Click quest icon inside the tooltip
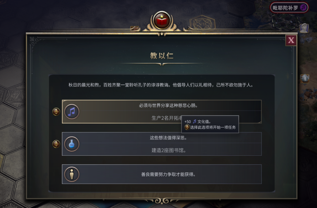Screen dimensions: 317x208 (x=187, y=127)
